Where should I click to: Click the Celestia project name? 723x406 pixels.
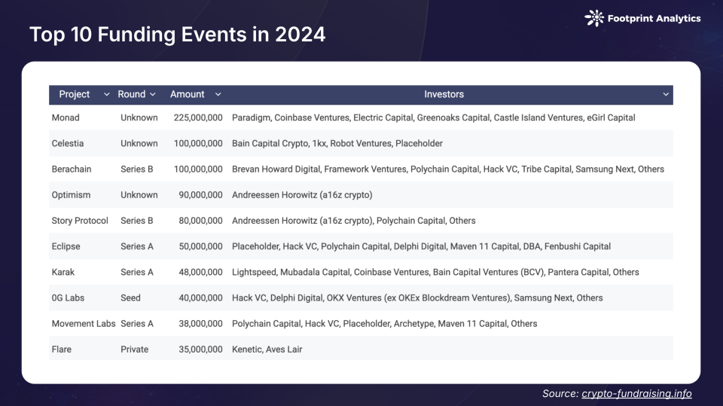pos(68,143)
